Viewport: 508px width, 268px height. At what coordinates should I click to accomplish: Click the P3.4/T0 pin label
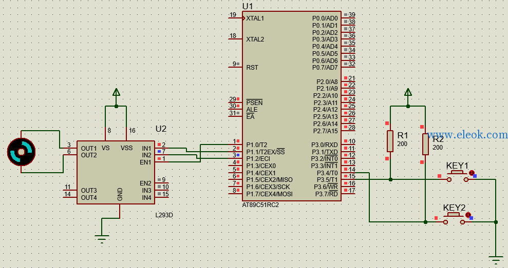click(327, 173)
